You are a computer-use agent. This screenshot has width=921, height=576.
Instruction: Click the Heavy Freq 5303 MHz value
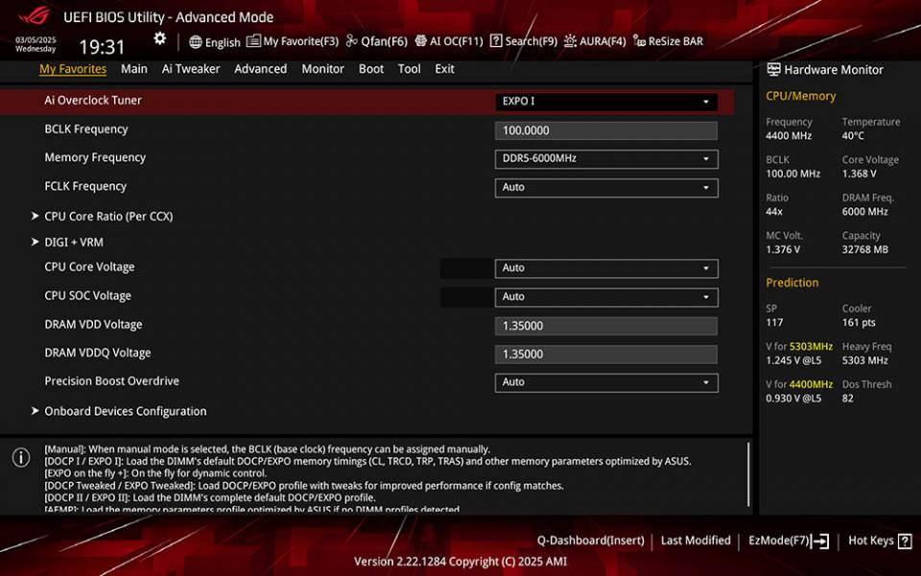click(864, 360)
